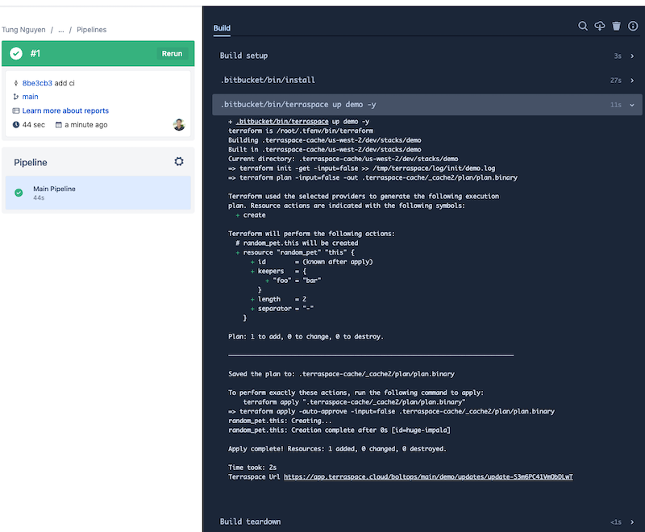Open the log search magnifier icon
The image size is (645, 532).
(x=582, y=27)
